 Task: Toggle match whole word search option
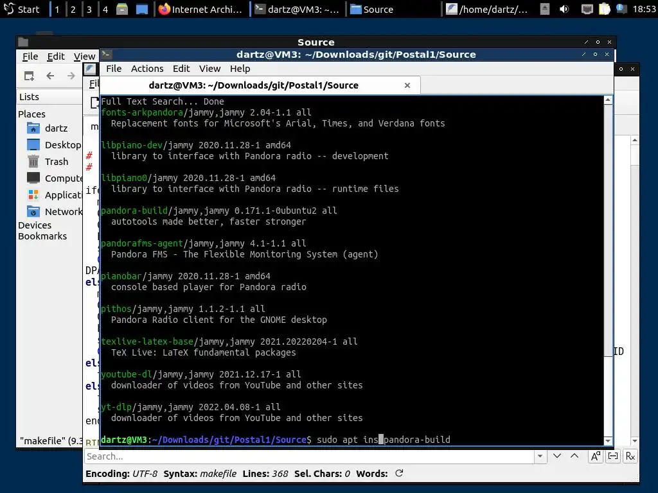[613, 456]
